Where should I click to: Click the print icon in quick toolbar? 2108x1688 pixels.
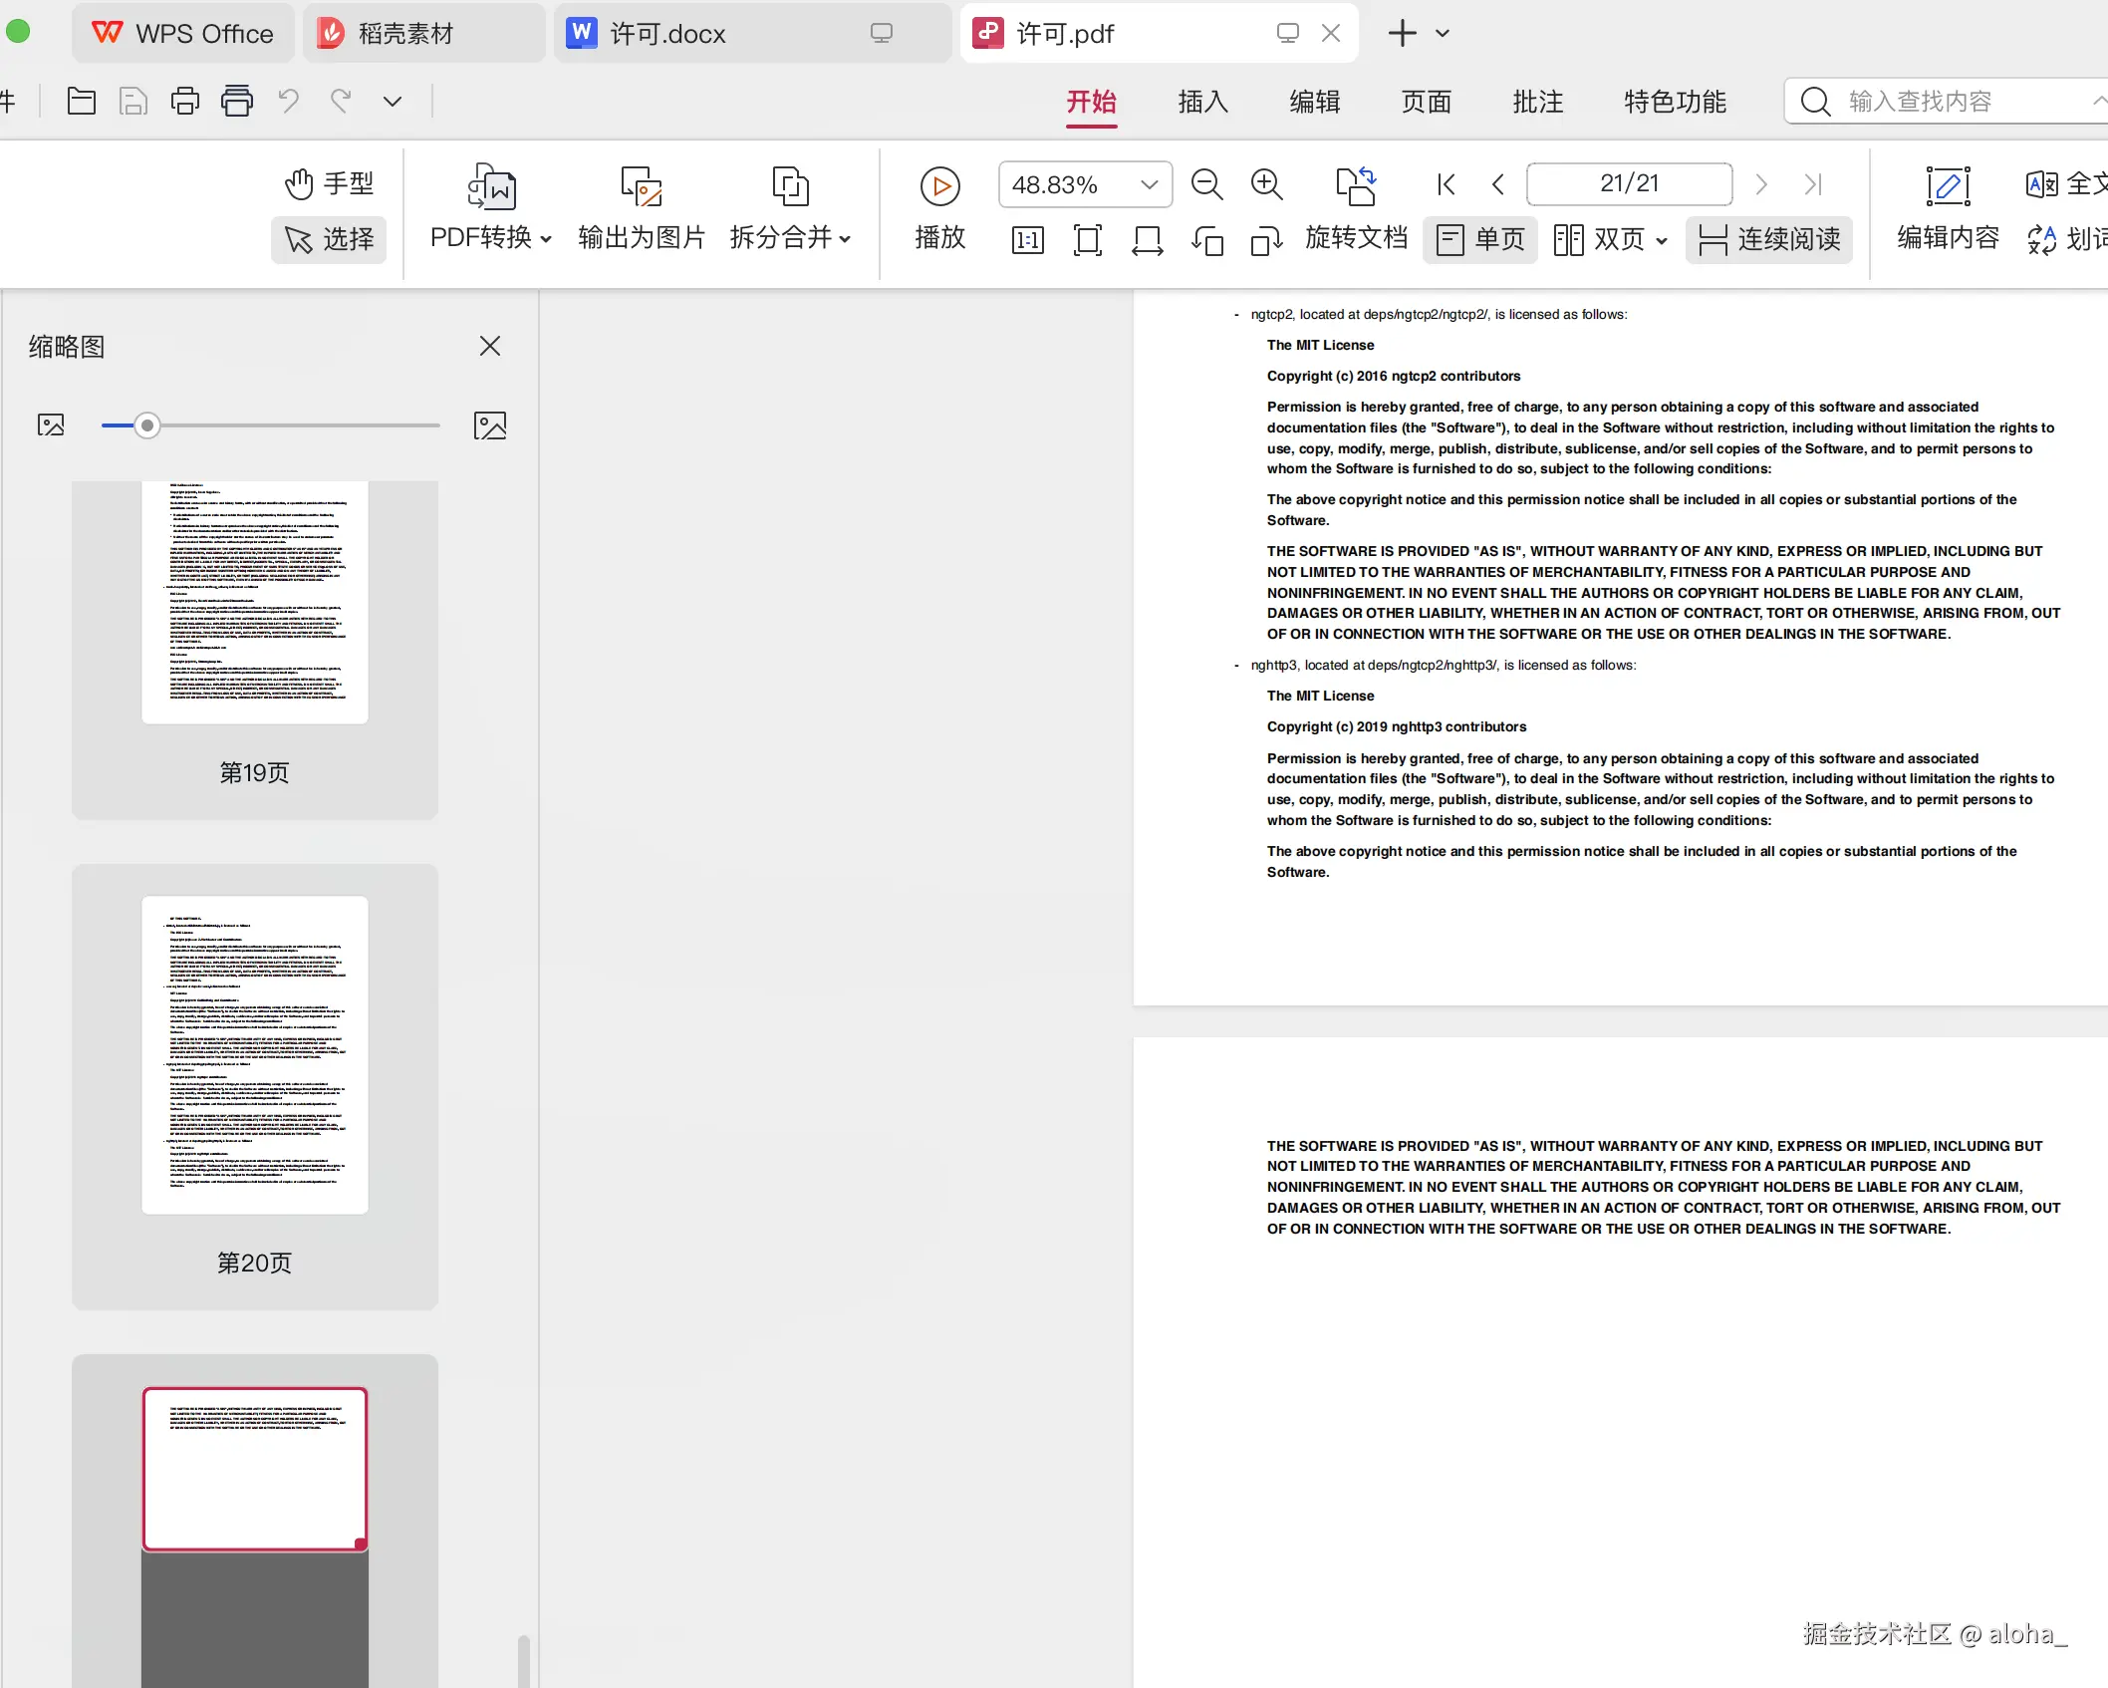[x=185, y=101]
